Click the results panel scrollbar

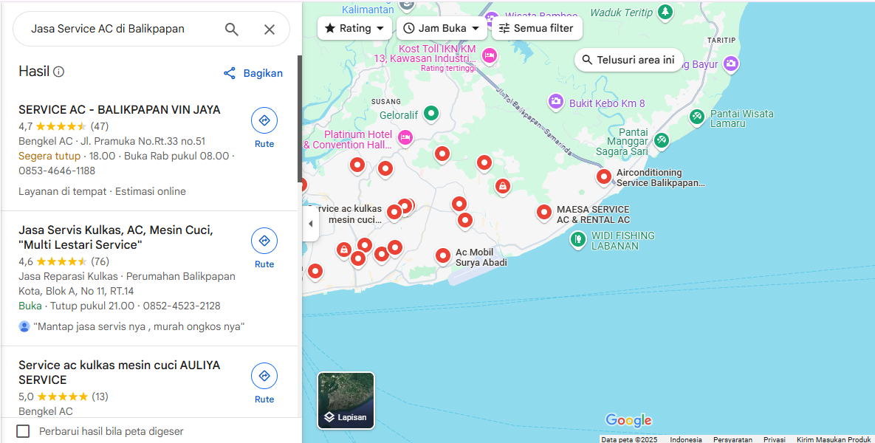pyautogui.click(x=300, y=118)
